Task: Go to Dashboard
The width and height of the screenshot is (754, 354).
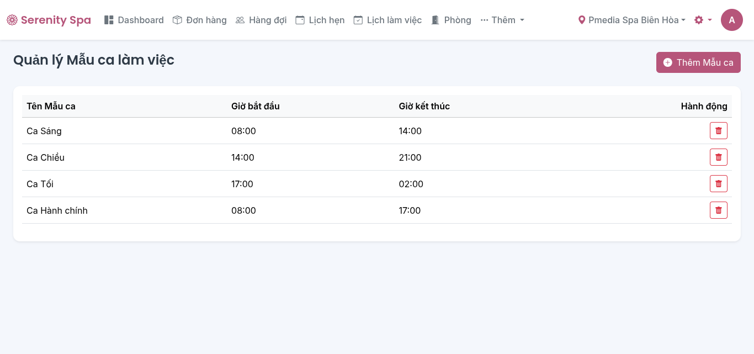Action: click(x=134, y=20)
